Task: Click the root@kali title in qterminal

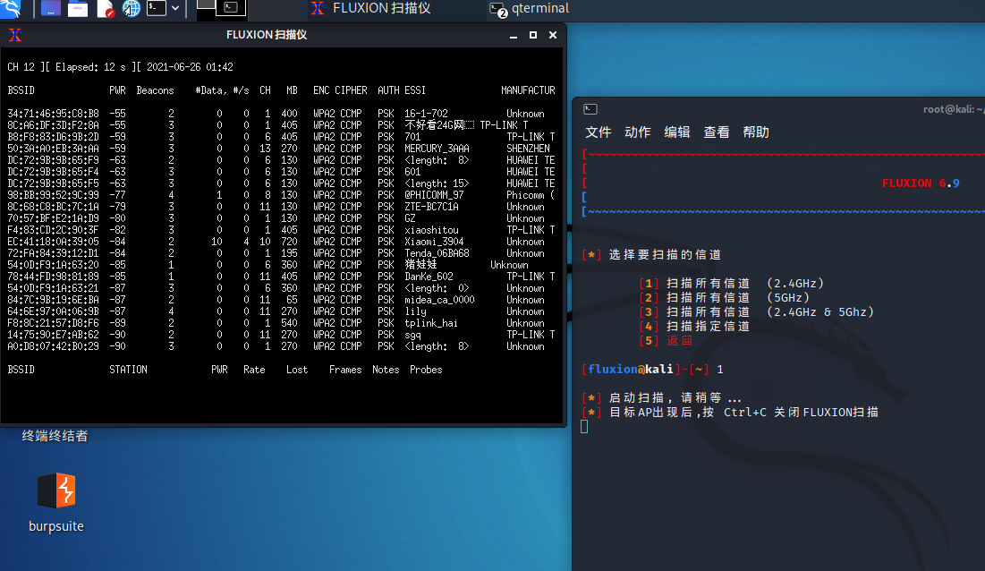Action: pyautogui.click(x=954, y=109)
